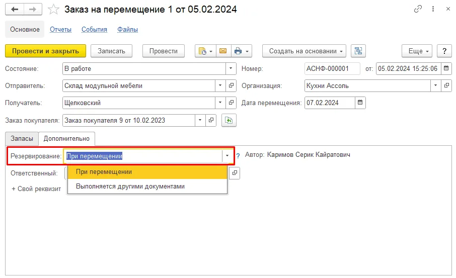The height and width of the screenshot is (278, 456).
Task: Add custom field via + Свой реквизит
Action: 36,189
